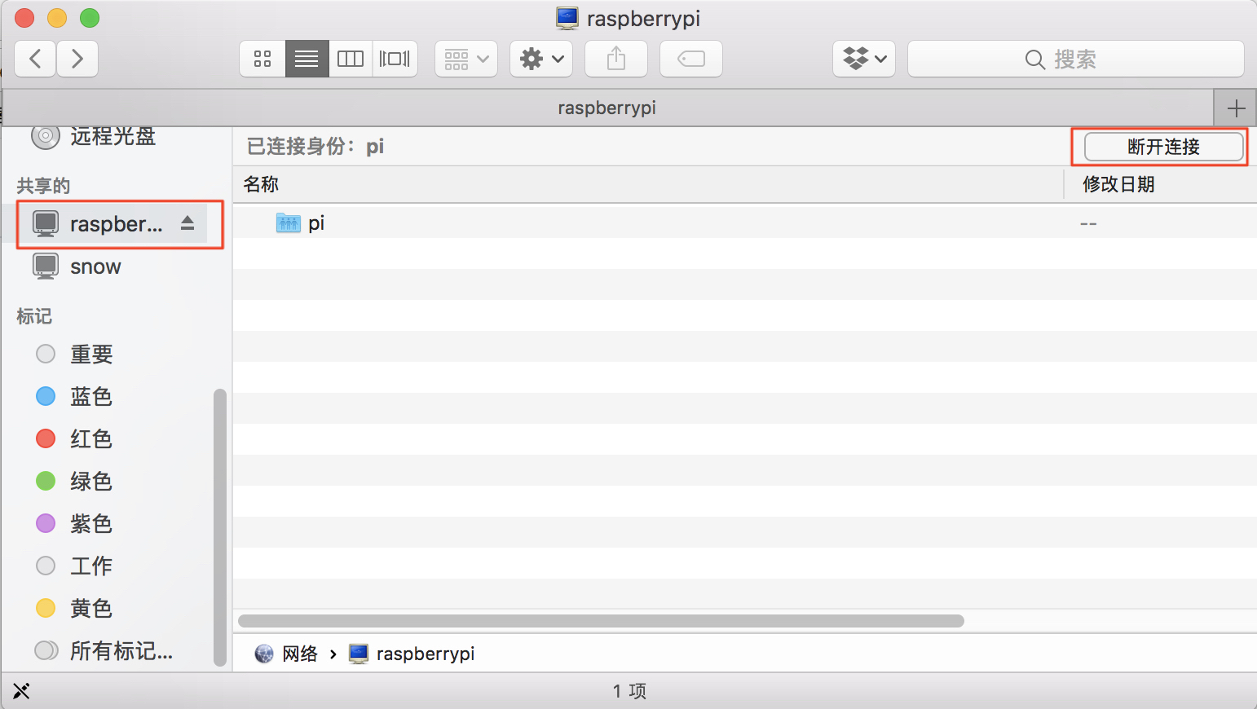
Task: Go back with the left arrow button
Action: (x=35, y=59)
